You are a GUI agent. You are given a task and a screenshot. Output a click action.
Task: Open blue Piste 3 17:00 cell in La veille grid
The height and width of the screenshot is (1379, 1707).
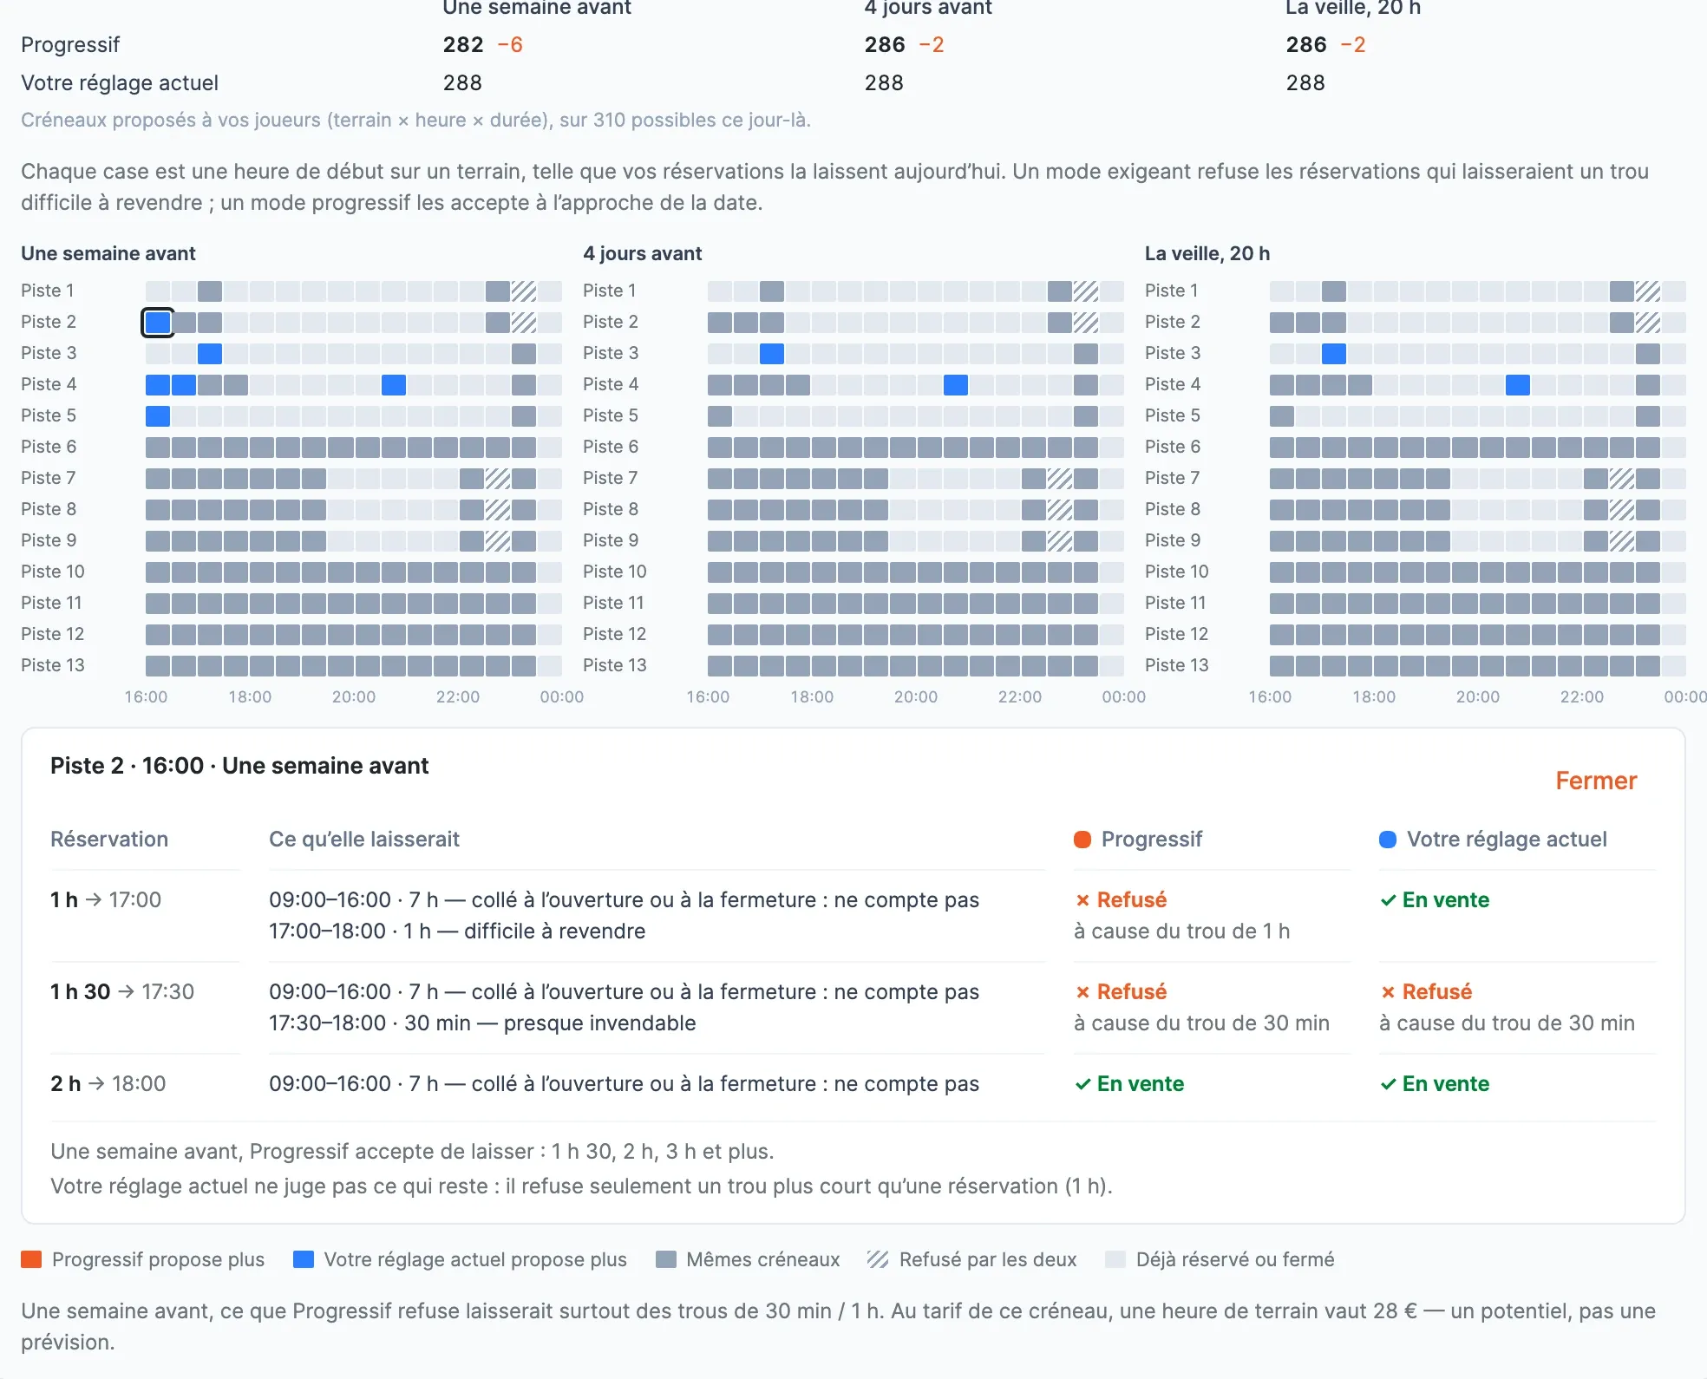click(x=1334, y=354)
